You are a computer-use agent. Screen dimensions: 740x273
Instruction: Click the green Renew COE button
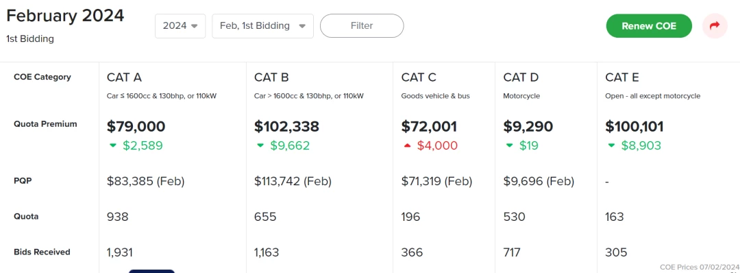649,26
